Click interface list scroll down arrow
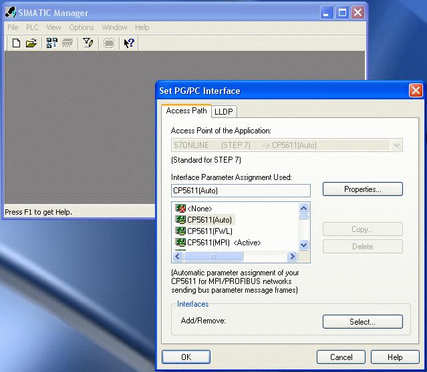427x372 pixels. click(303, 245)
